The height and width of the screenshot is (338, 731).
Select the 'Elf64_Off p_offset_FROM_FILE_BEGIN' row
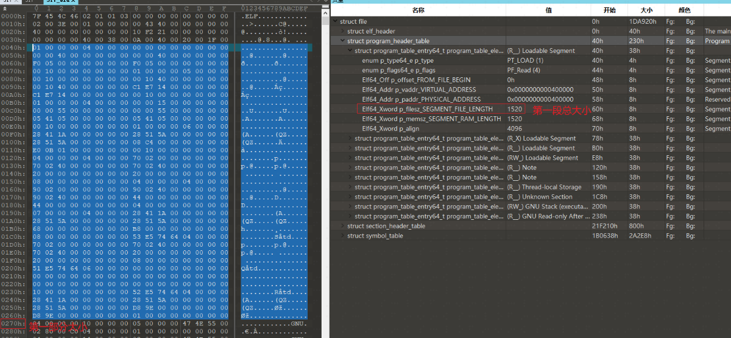(x=531, y=80)
